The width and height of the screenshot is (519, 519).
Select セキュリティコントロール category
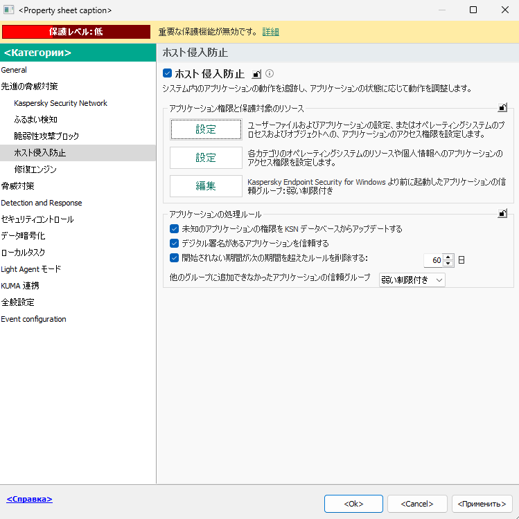click(x=78, y=219)
